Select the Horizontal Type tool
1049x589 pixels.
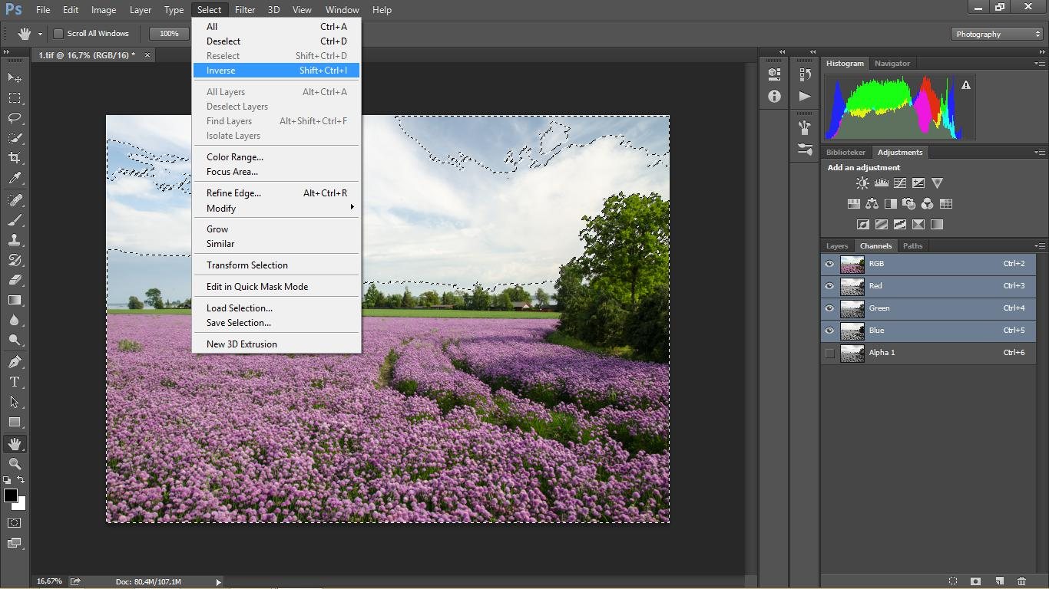click(x=15, y=382)
